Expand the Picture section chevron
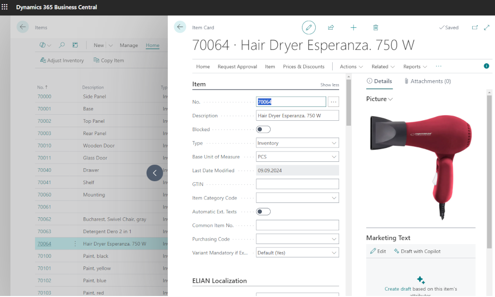 tap(391, 99)
